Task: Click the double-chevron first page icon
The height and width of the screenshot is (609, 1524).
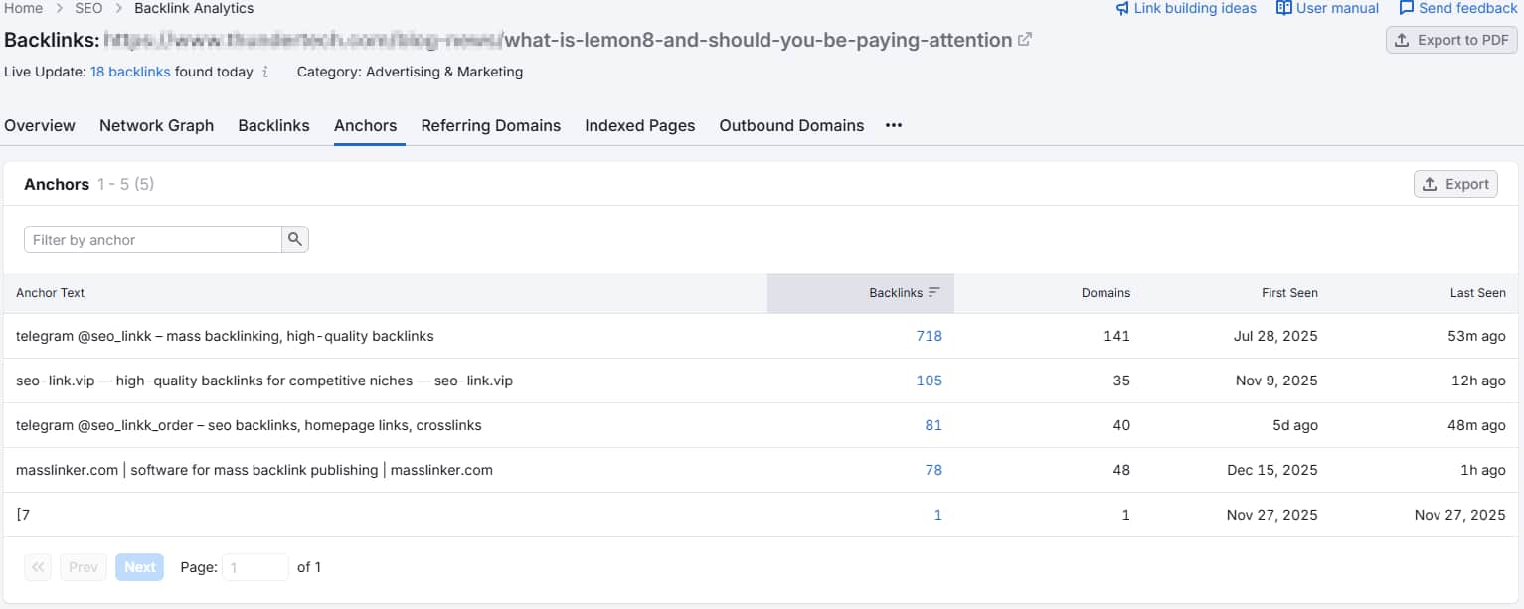Action: coord(37,566)
